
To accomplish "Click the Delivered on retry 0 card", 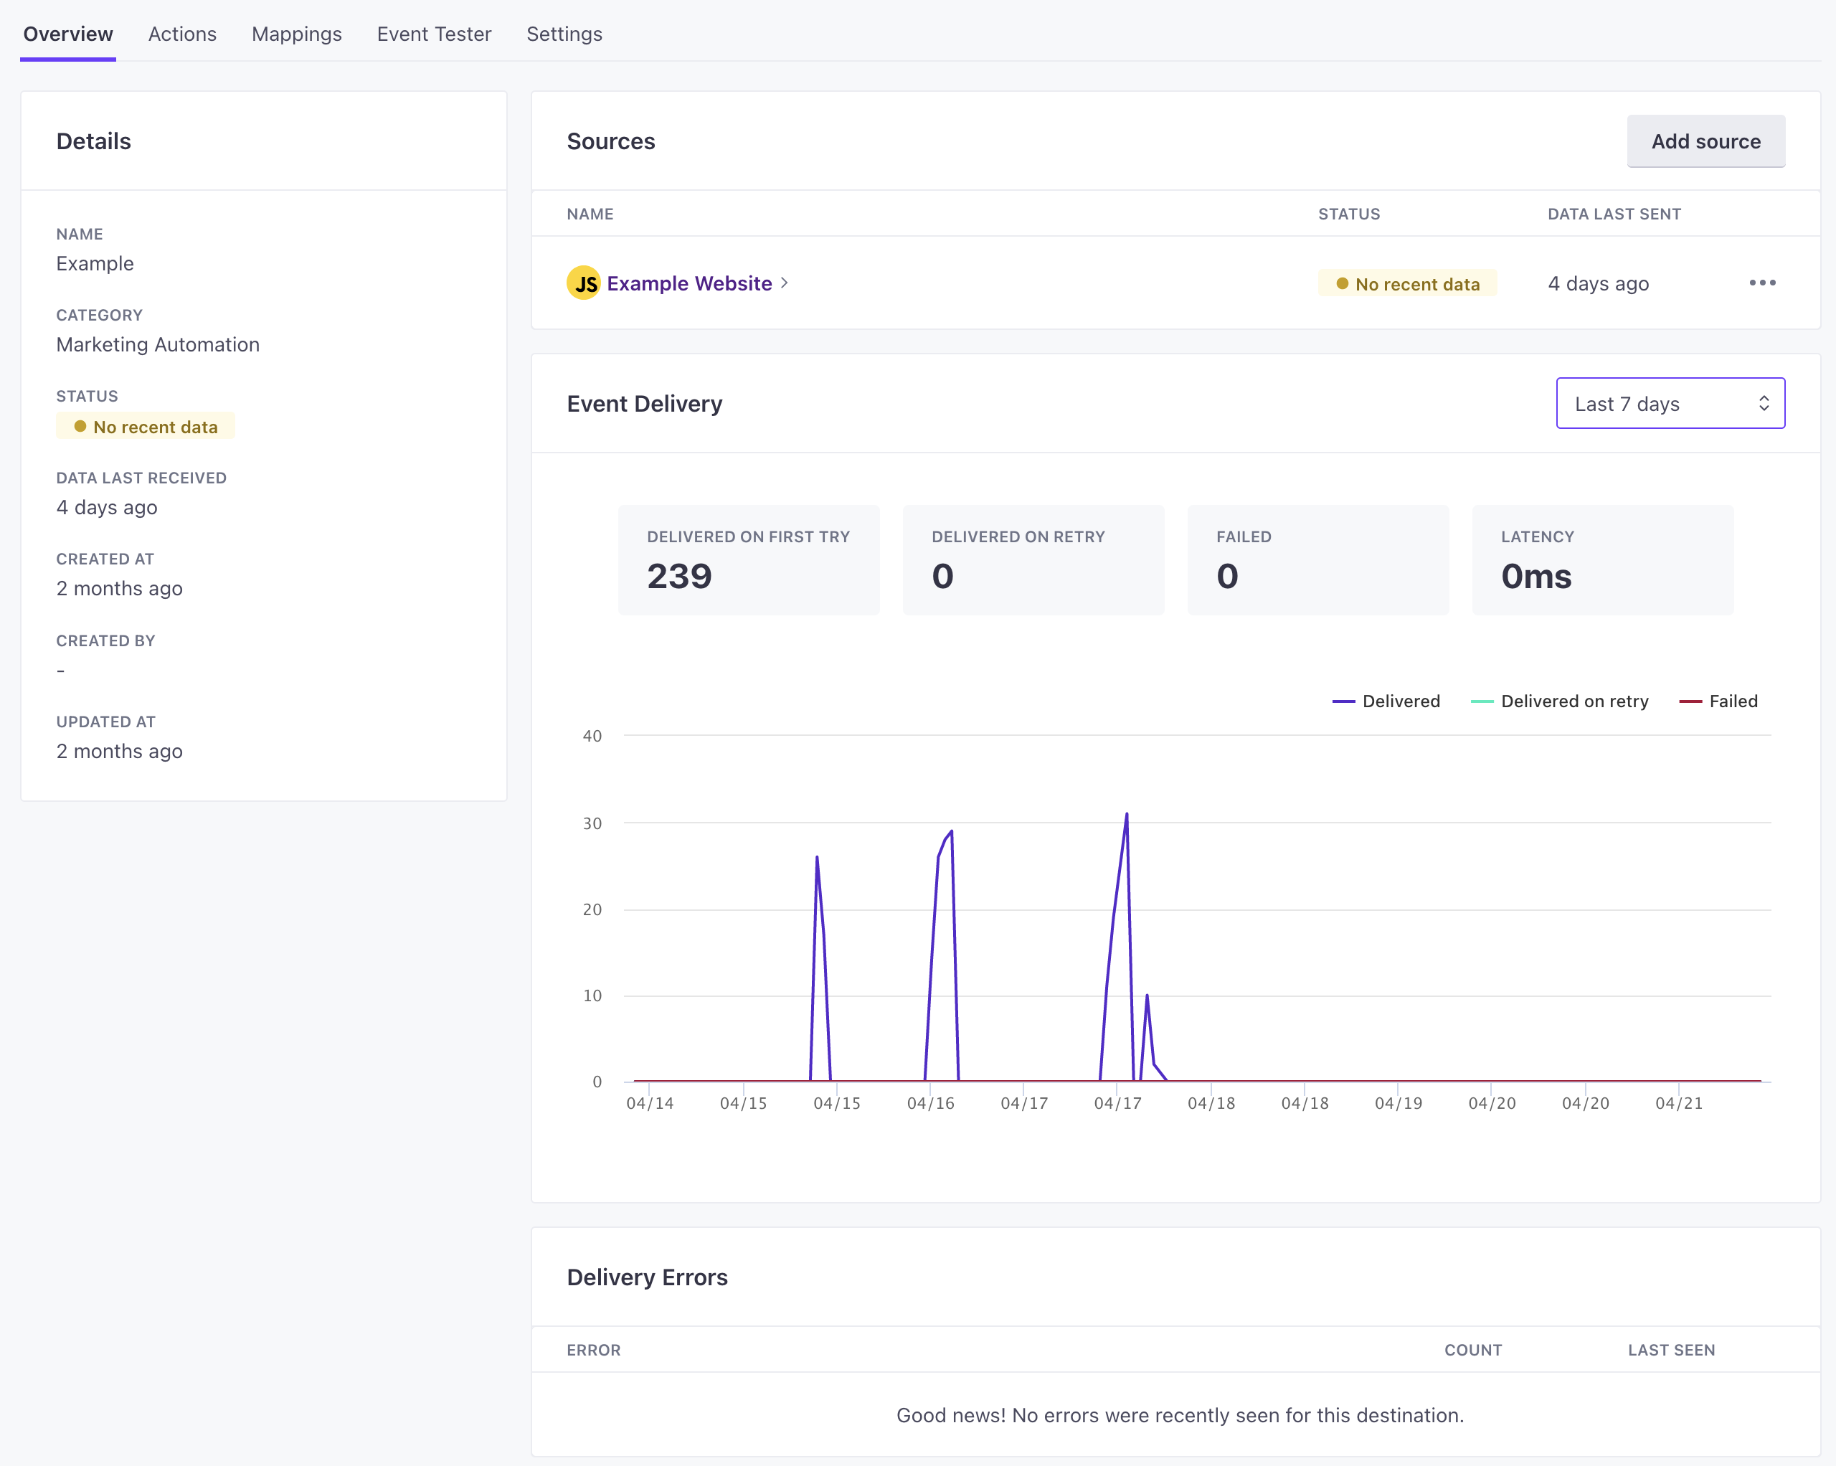I will (1033, 560).
